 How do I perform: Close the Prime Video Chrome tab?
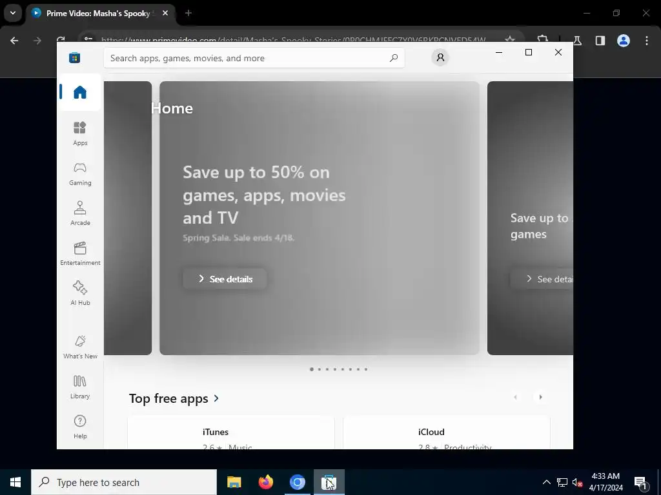click(x=165, y=13)
